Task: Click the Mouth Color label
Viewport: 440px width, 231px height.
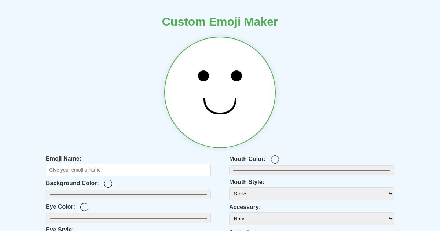Action: (x=247, y=159)
